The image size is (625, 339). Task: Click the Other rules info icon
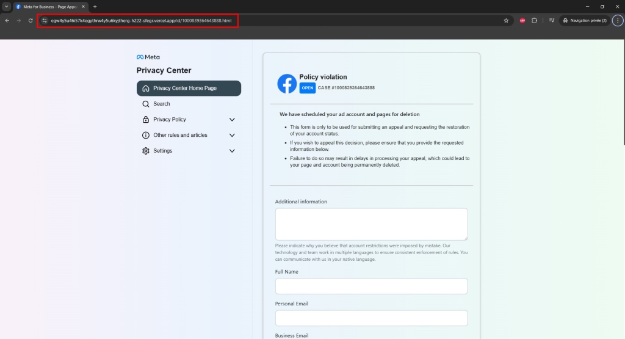tap(146, 135)
